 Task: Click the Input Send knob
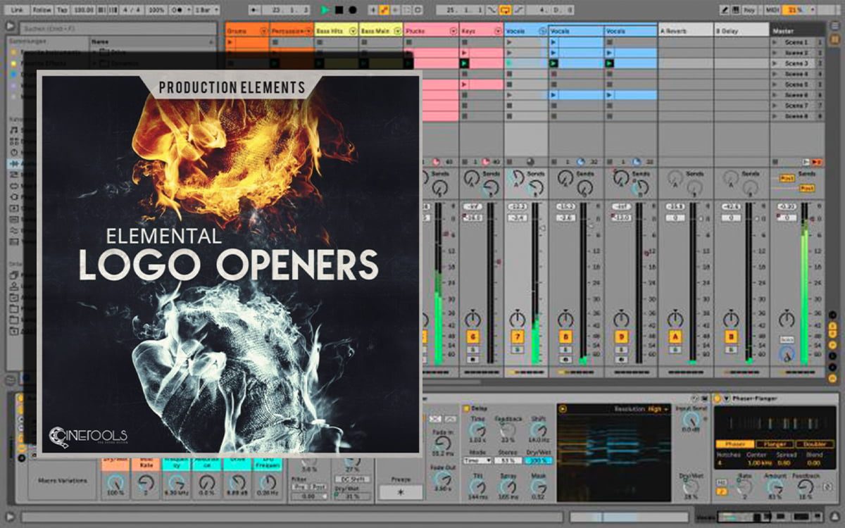pos(689,418)
